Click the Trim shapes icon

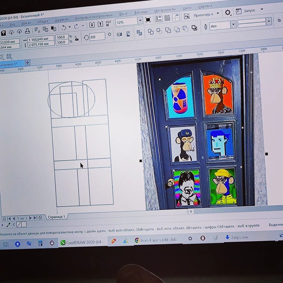159,31
